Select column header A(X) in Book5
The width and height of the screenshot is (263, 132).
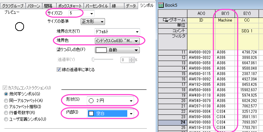tap(201, 13)
